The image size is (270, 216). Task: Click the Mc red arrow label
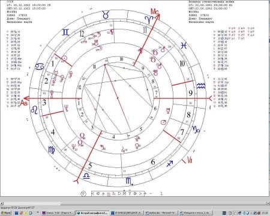coord(155,11)
